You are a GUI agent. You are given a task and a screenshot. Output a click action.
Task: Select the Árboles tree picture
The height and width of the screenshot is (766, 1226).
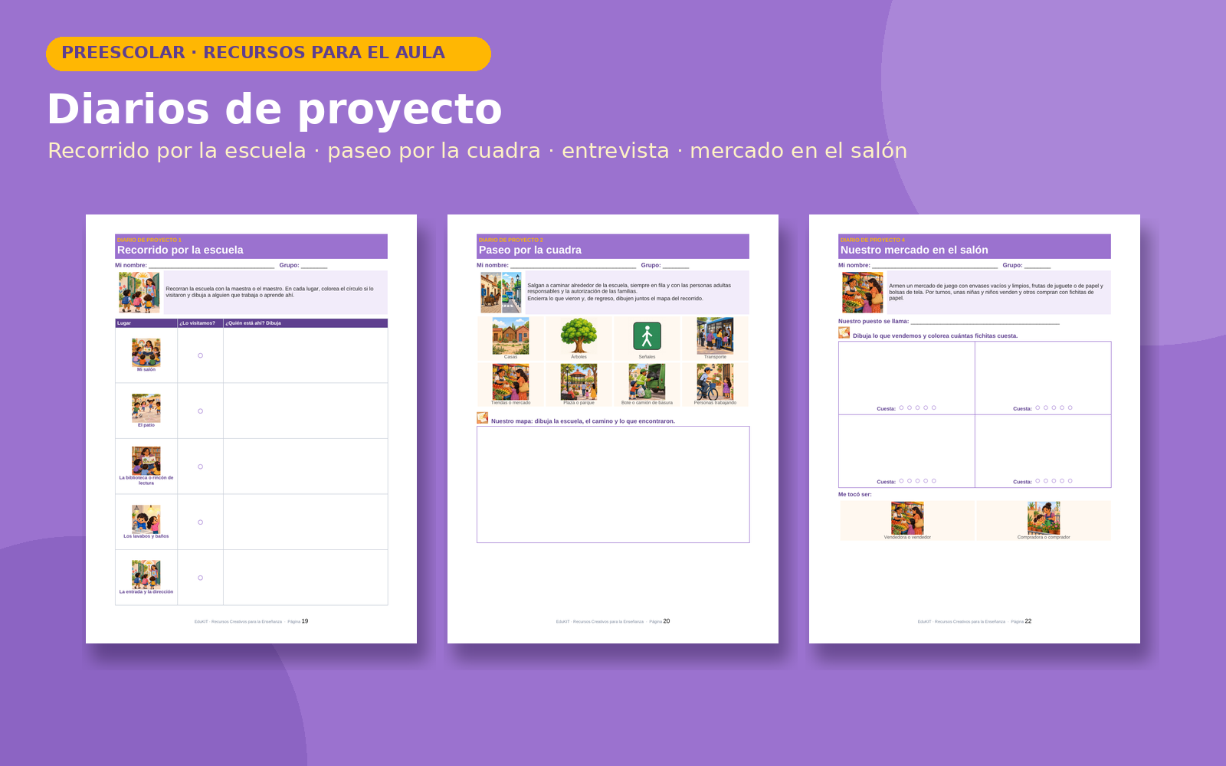tap(579, 336)
